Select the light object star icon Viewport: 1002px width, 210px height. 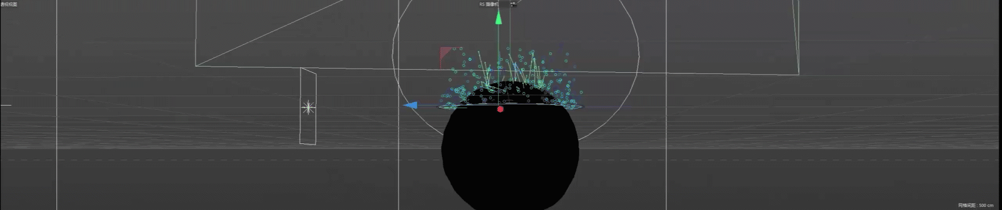point(308,108)
